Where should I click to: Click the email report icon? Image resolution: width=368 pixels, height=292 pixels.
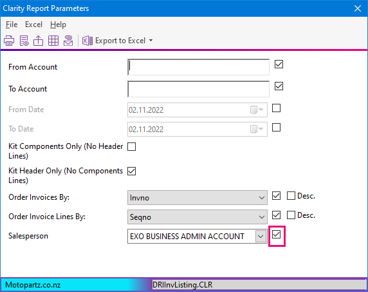pos(68,41)
